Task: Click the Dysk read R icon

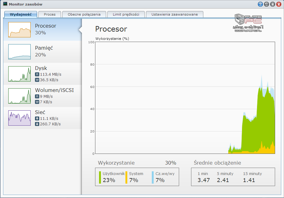Action: pyautogui.click(x=37, y=74)
